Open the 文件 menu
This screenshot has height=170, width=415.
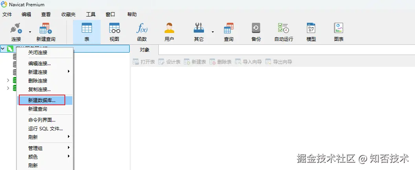pos(7,15)
